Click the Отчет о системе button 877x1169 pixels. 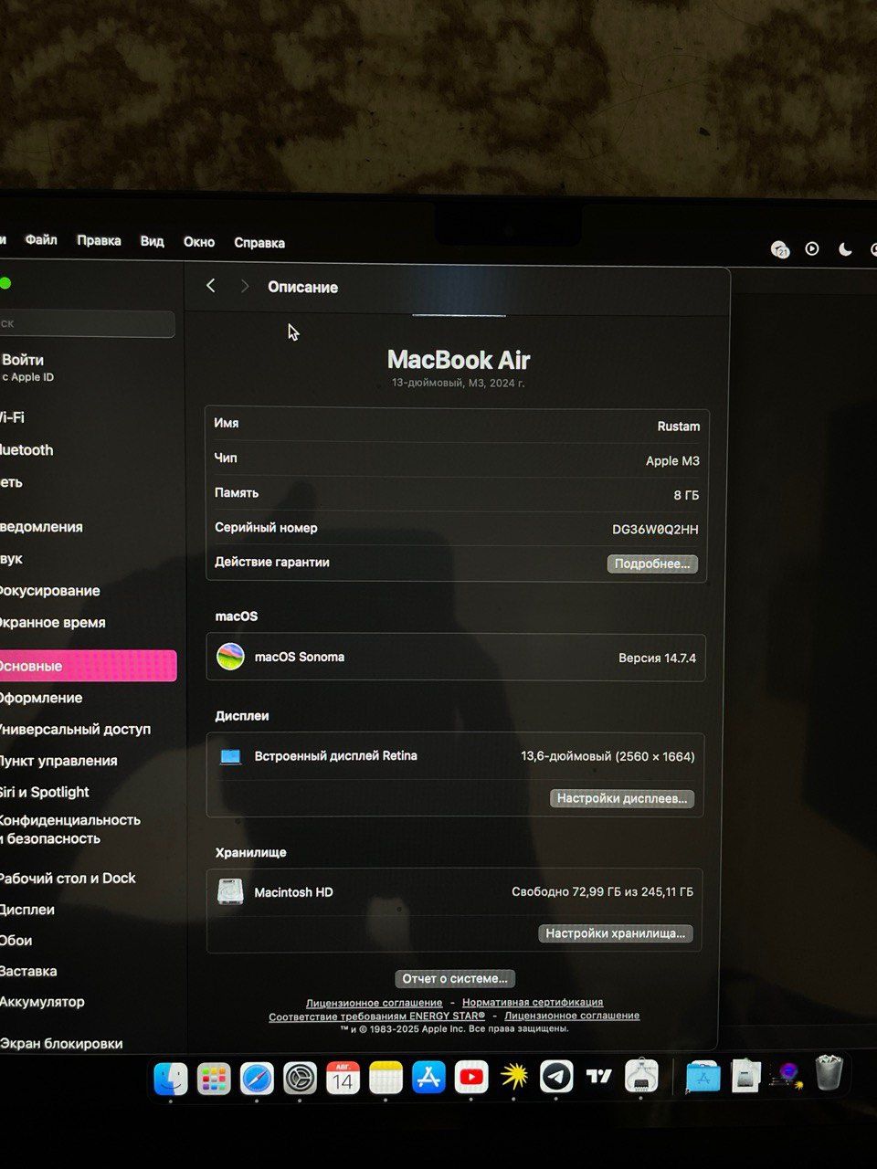455,978
